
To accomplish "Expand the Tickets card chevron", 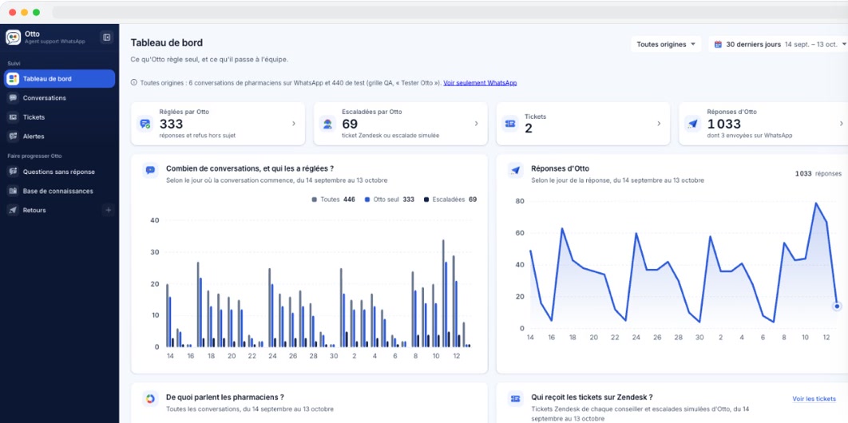I will pyautogui.click(x=659, y=124).
